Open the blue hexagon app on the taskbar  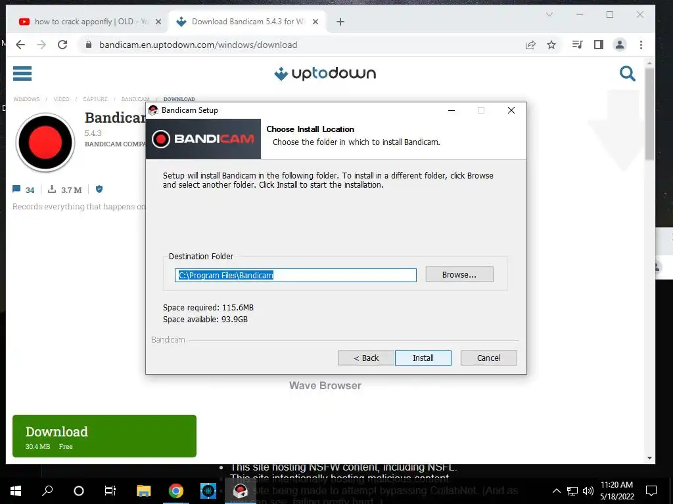[x=208, y=491]
